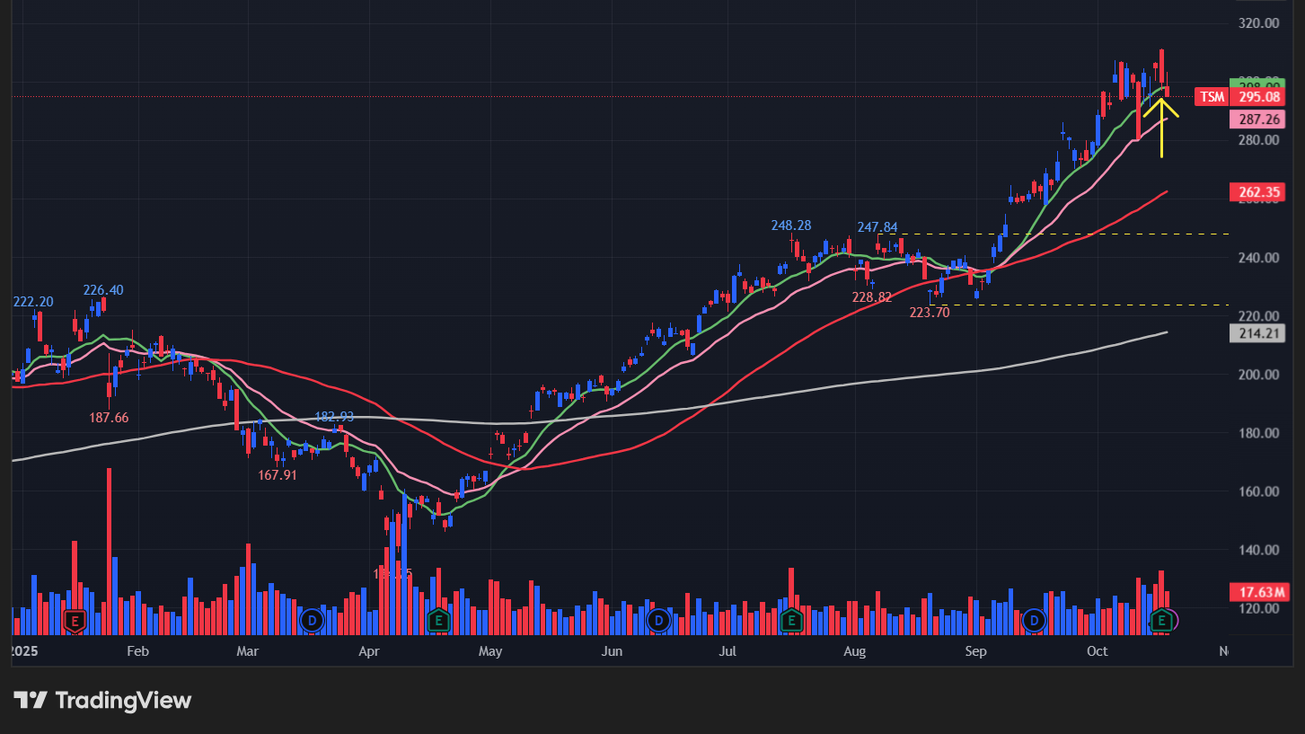1305x734 pixels.
Task: Select the pink 287.26 moving average label
Action: click(1257, 119)
